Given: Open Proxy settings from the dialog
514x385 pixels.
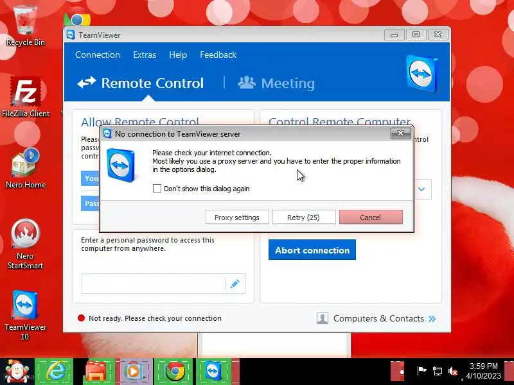Looking at the screenshot, I should coord(237,218).
